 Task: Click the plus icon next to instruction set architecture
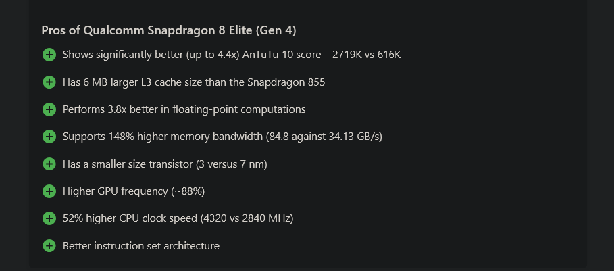(49, 246)
